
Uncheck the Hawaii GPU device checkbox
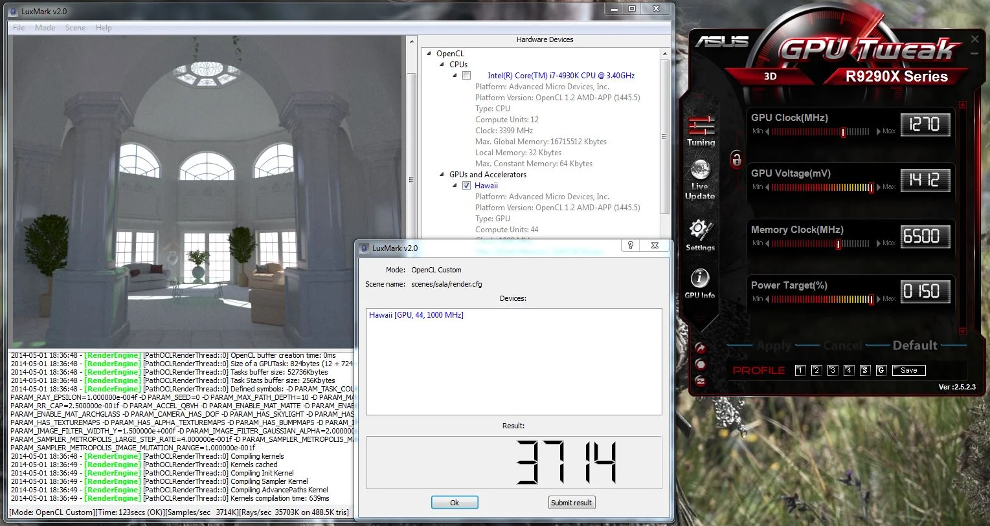coord(466,186)
